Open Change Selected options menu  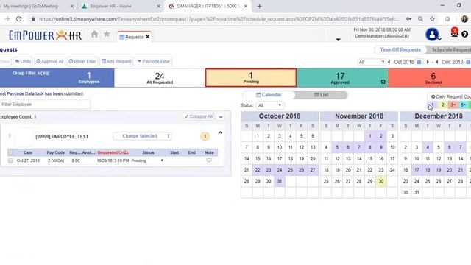(169, 136)
